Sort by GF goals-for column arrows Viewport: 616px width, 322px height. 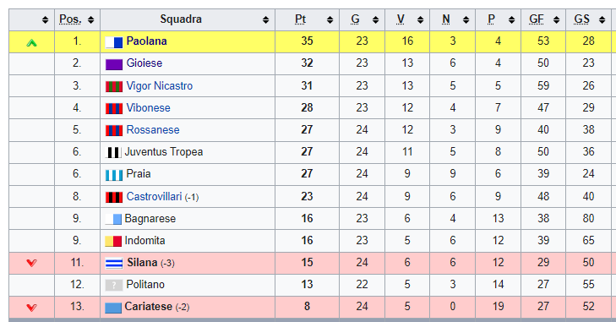click(556, 19)
